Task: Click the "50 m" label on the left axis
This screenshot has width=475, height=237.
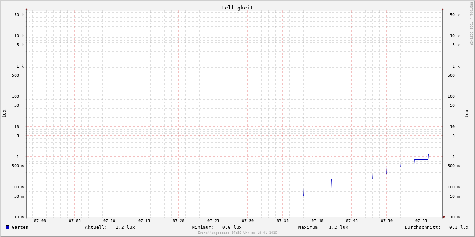Action: [19, 196]
